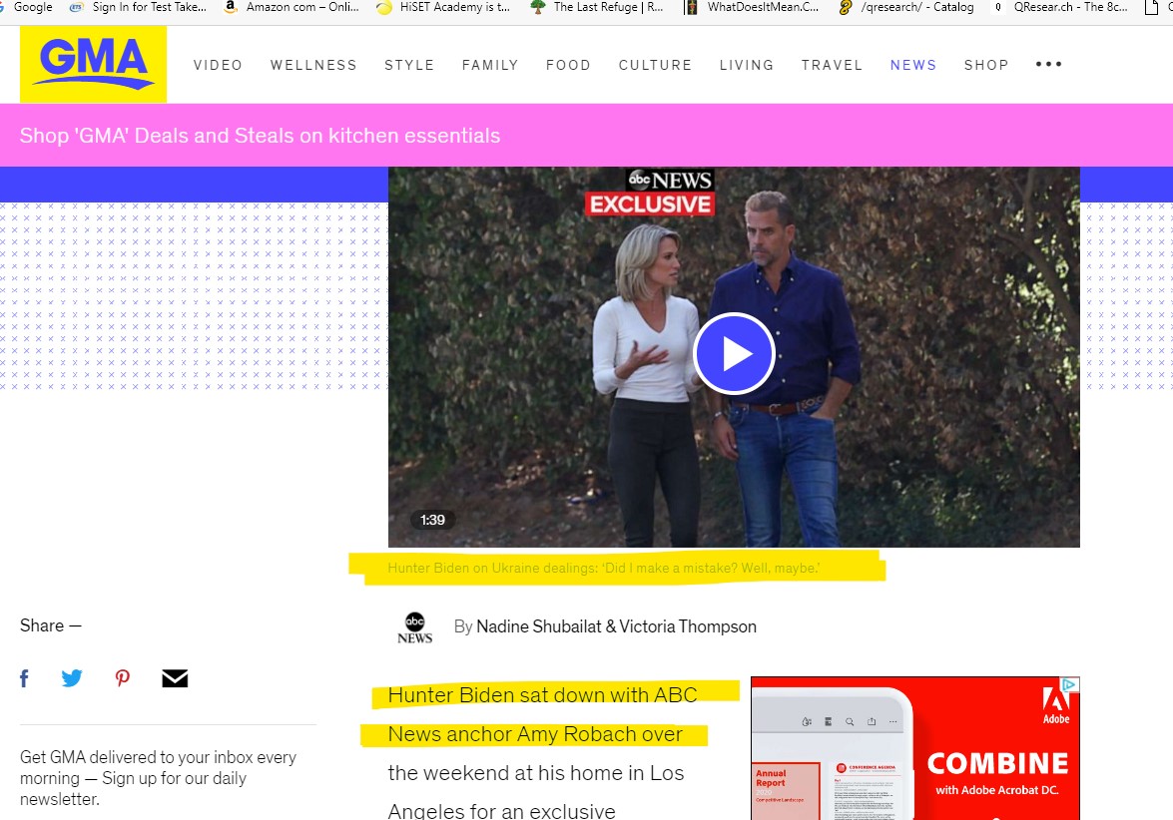Viewport: 1173px width, 820px height.
Task: Share the article via email icon
Action: tap(175, 678)
